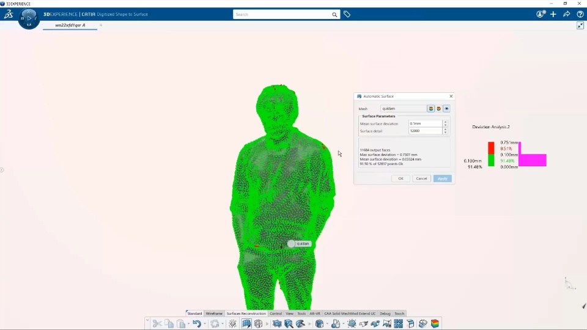Open the help question mark icon
The height and width of the screenshot is (330, 587).
point(580,14)
